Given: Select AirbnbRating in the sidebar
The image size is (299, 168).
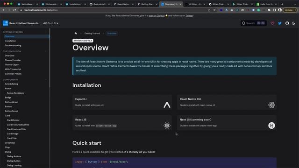Looking at the screenshot, I should [11, 84].
